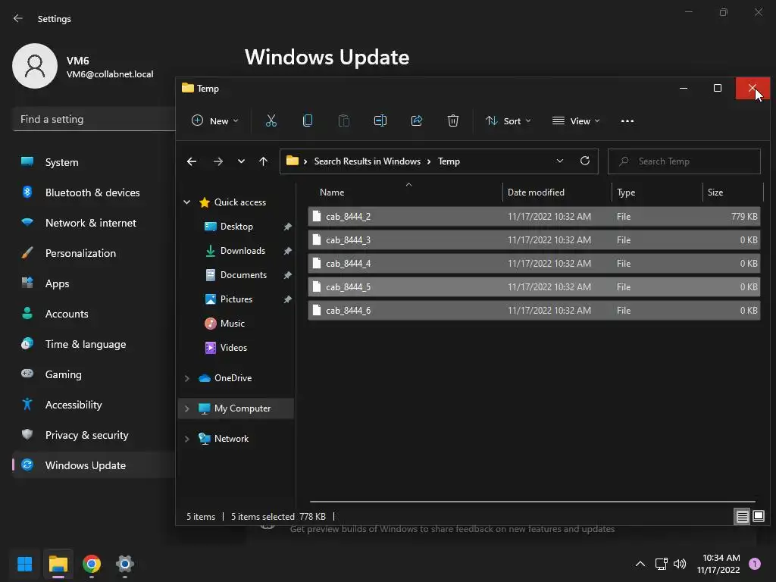
Task: Click the Cut scissors icon in File Explorer
Action: coord(271,120)
